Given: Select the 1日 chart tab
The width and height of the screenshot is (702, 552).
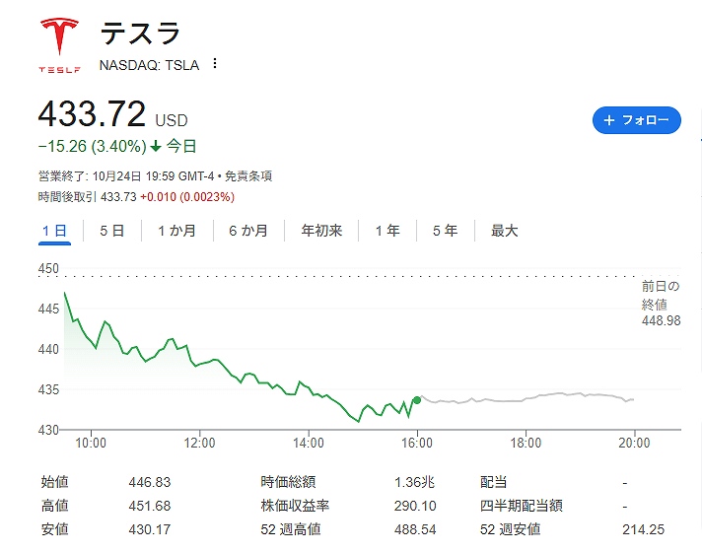Looking at the screenshot, I should (x=54, y=231).
